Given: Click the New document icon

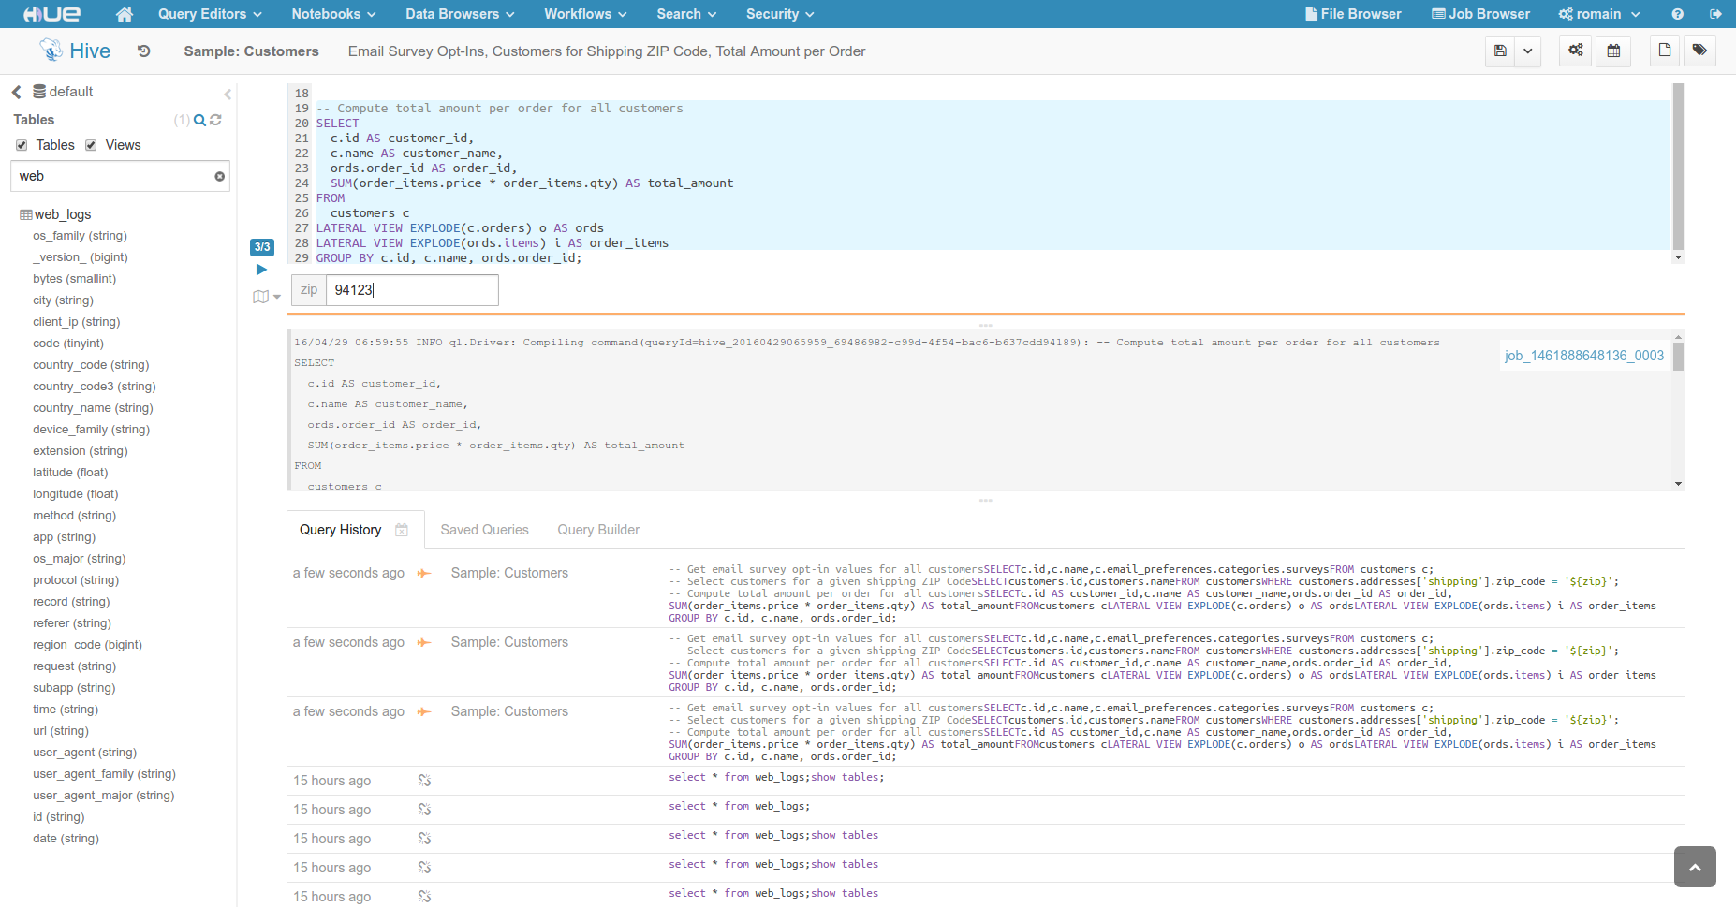Looking at the screenshot, I should [x=1664, y=51].
